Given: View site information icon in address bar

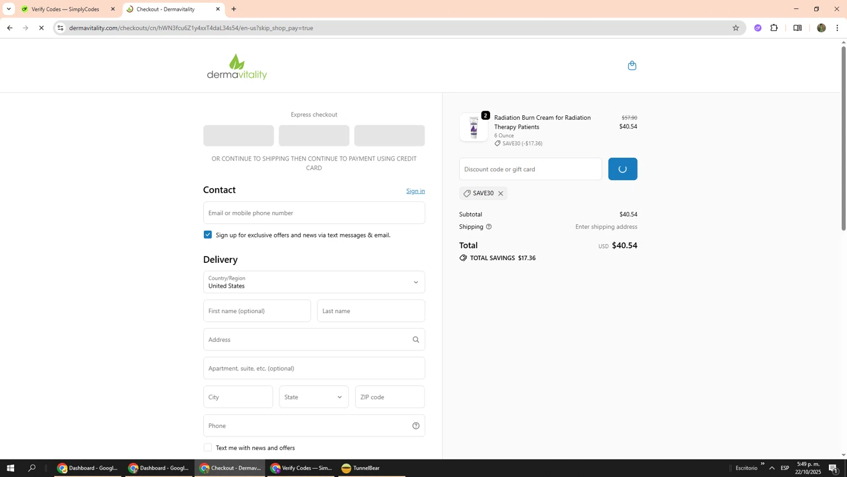Looking at the screenshot, I should pyautogui.click(x=60, y=28).
